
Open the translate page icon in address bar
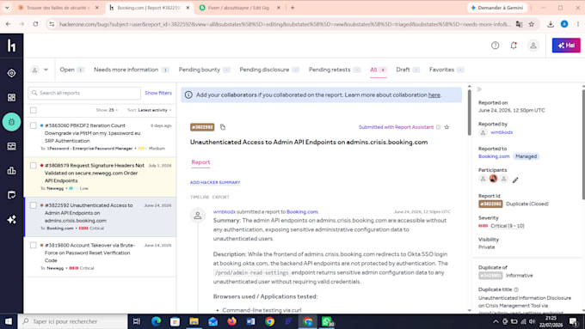(519, 24)
